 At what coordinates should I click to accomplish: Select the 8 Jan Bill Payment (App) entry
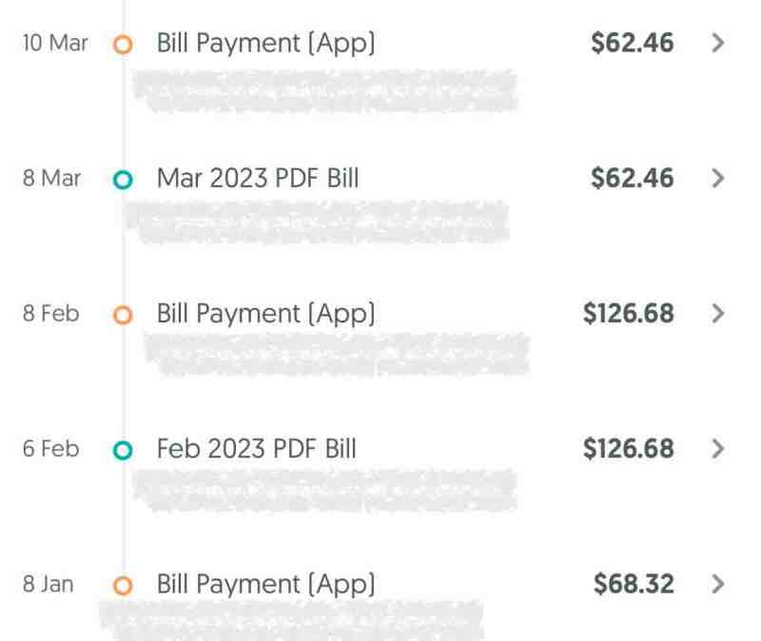click(x=265, y=584)
